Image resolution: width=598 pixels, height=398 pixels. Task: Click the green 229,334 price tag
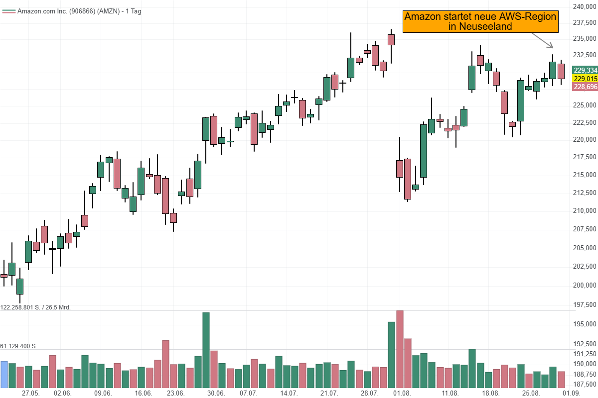(585, 70)
